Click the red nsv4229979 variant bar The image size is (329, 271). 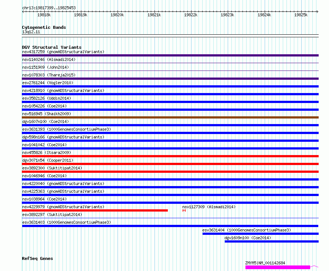pos(95,210)
